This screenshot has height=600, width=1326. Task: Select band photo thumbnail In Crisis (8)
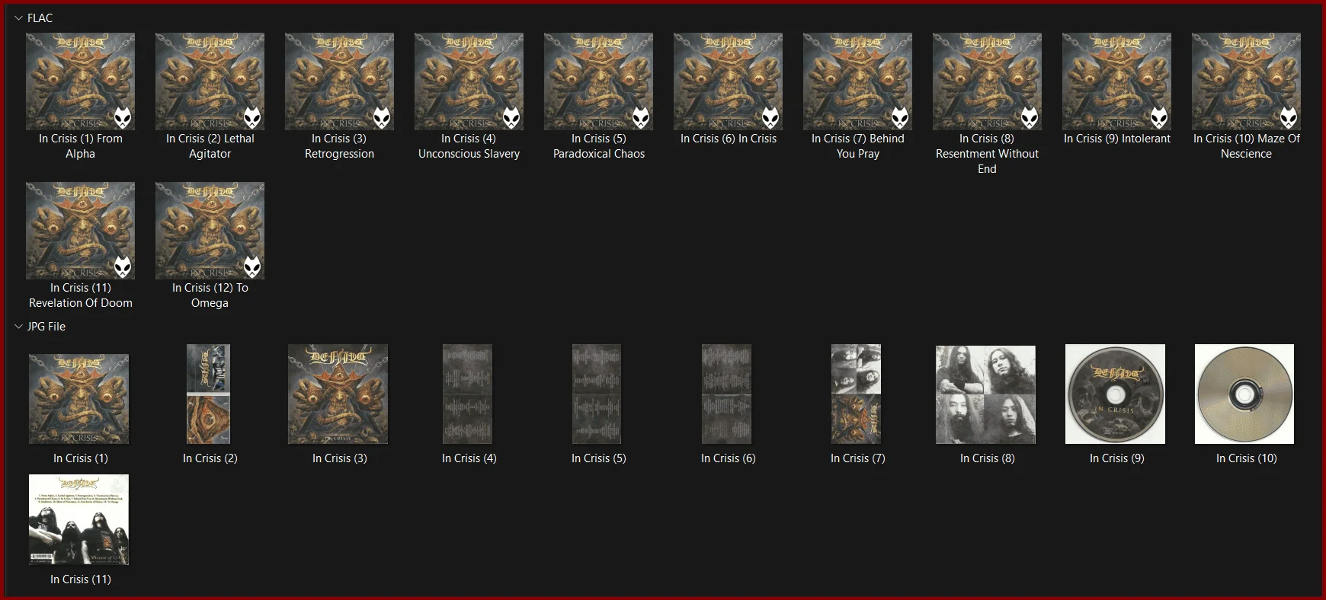point(986,394)
